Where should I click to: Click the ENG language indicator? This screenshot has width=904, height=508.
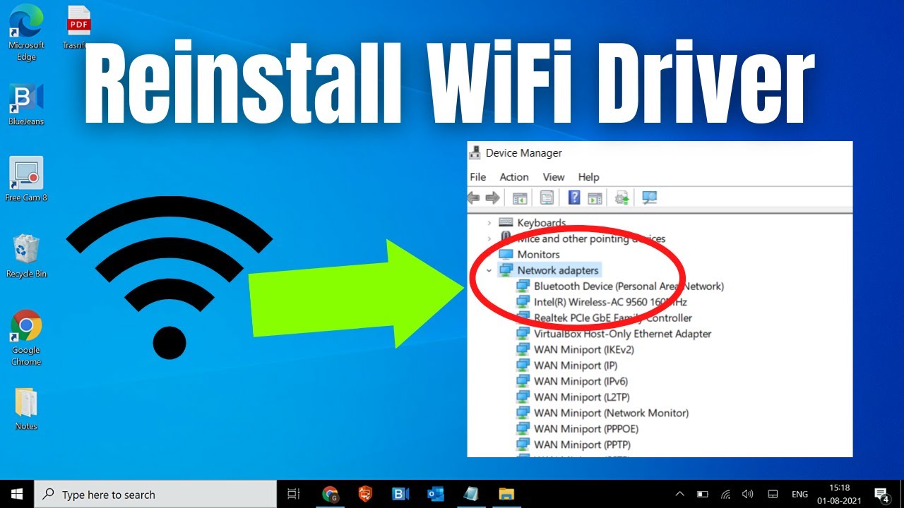tap(799, 494)
